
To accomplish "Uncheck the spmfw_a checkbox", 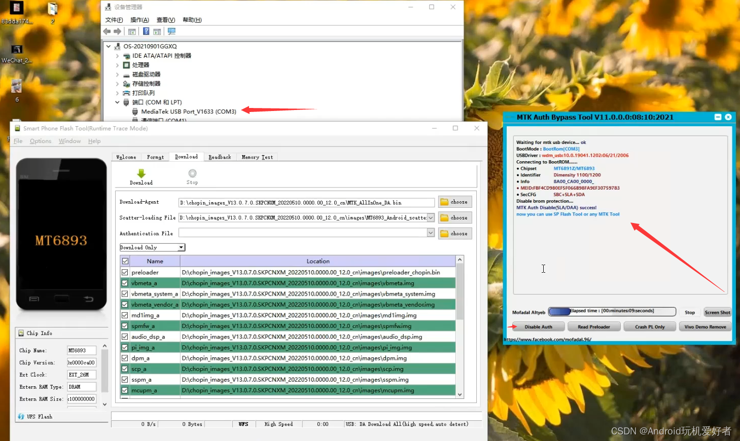I will [125, 326].
